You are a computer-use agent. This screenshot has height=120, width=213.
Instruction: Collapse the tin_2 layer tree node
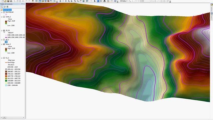point(2,58)
